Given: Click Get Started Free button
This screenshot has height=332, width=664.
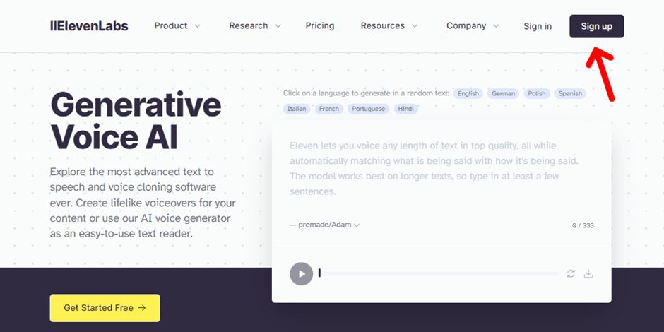Looking at the screenshot, I should tap(105, 308).
